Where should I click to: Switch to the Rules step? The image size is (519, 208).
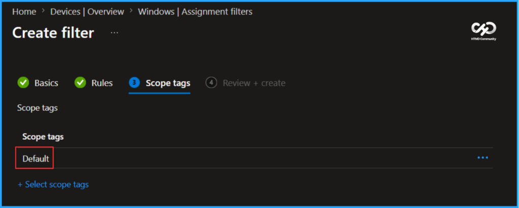tap(94, 83)
